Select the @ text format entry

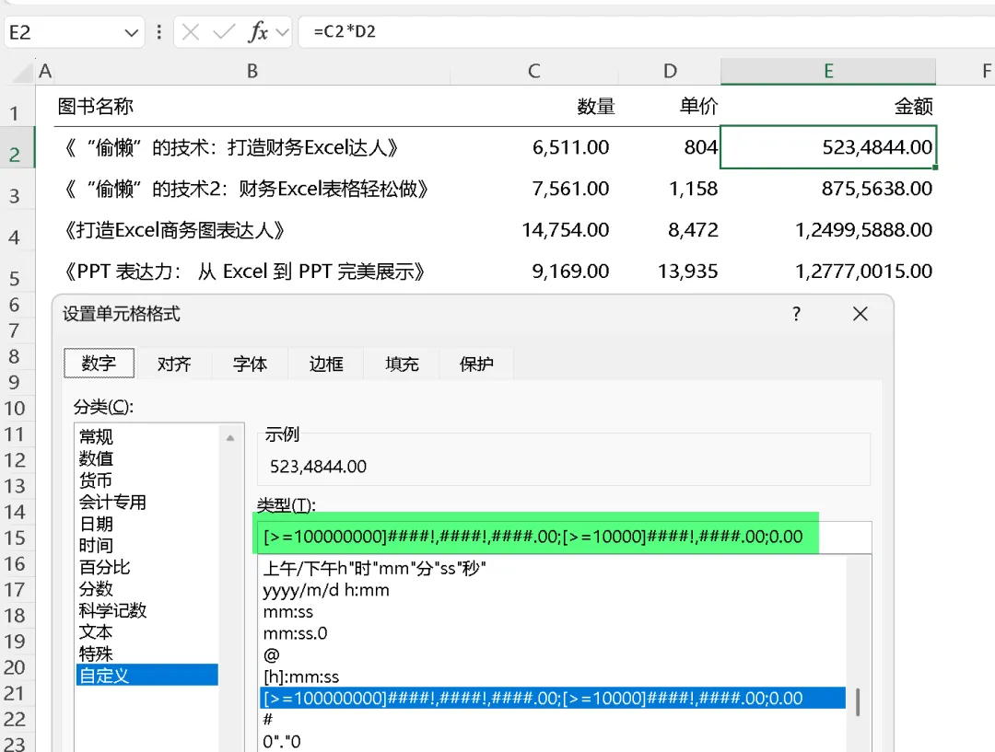tap(553, 655)
